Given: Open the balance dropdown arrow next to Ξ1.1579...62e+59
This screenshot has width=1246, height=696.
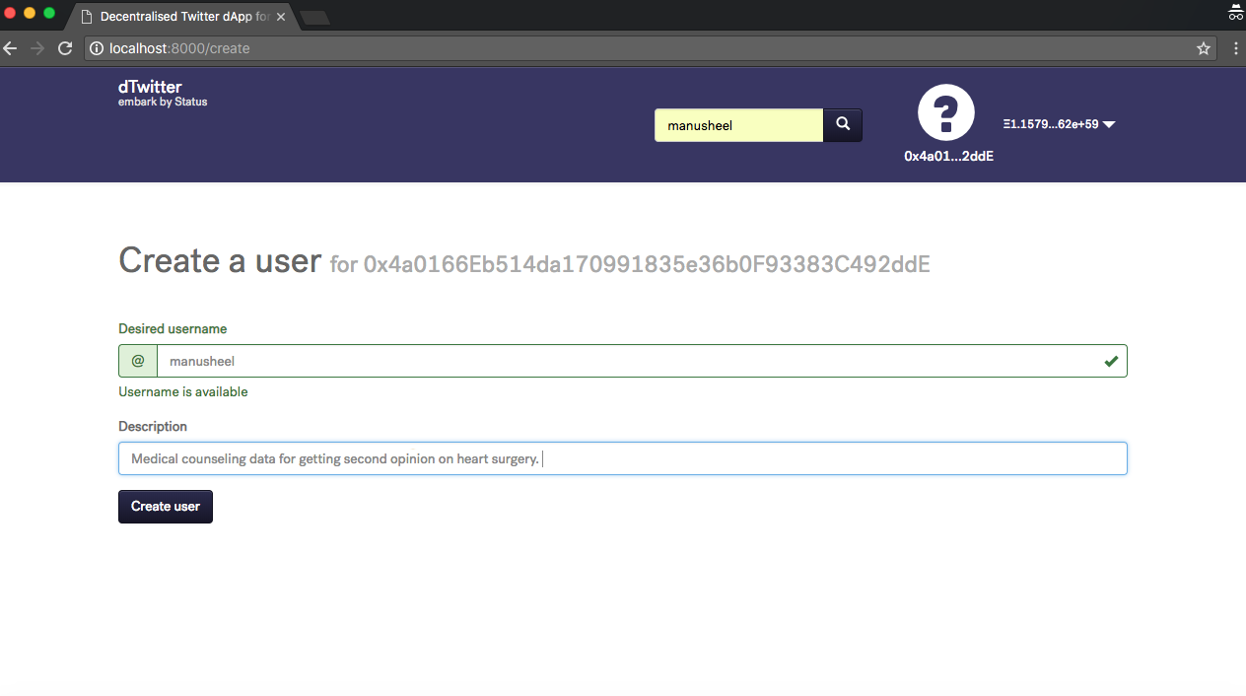Looking at the screenshot, I should (x=1108, y=124).
